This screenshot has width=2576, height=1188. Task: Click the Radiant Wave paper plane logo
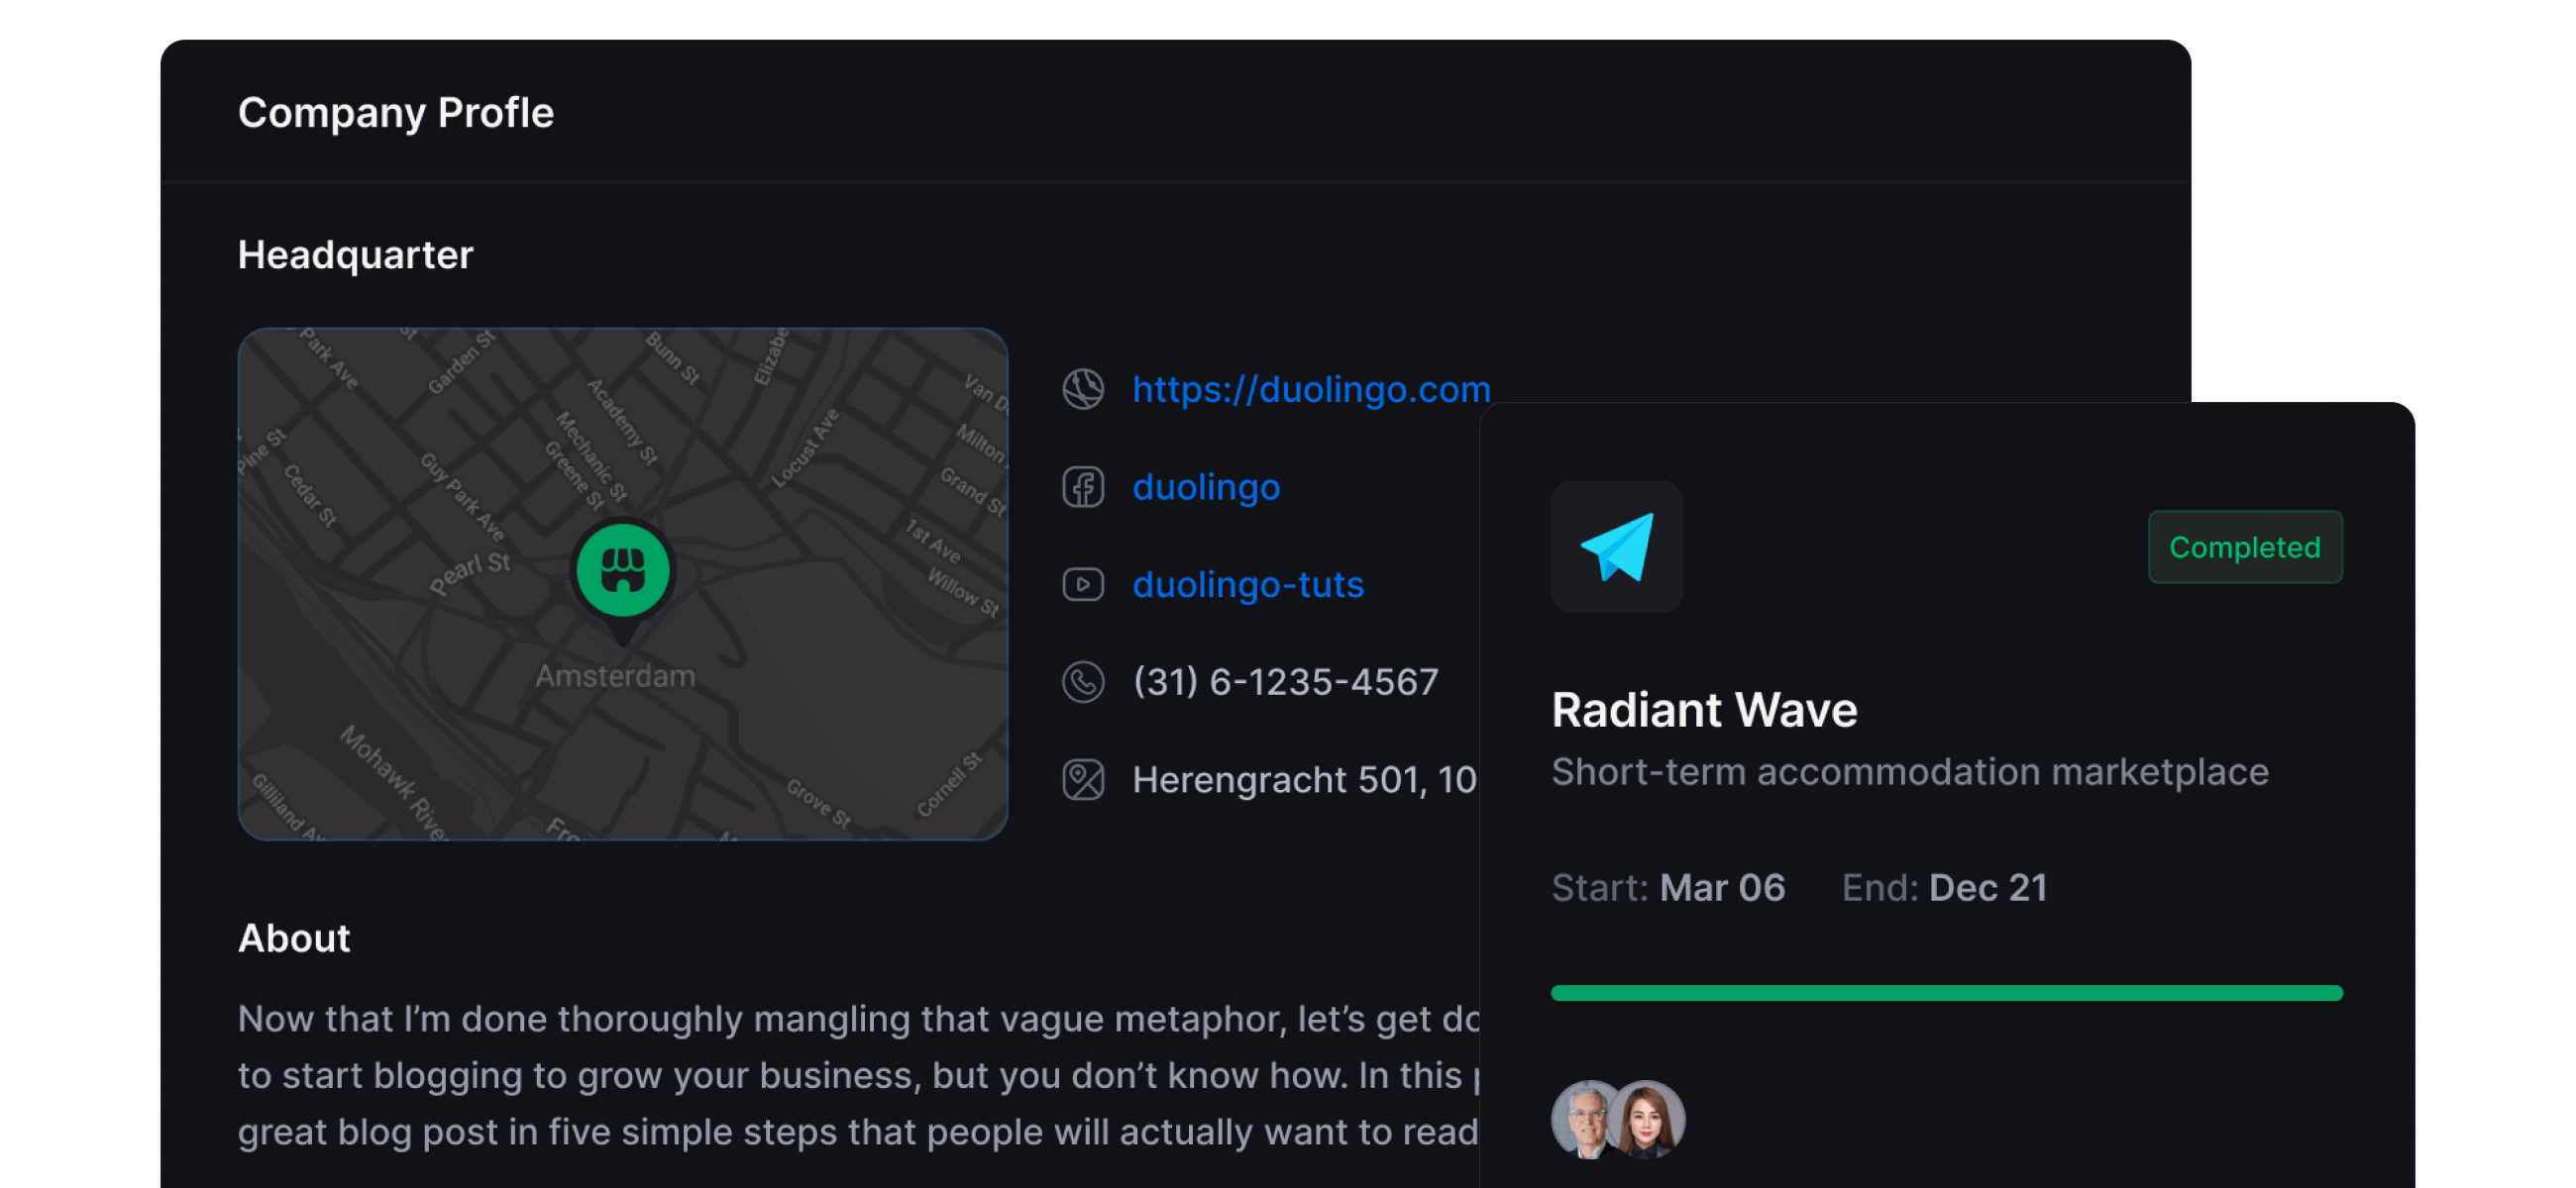[1616, 546]
